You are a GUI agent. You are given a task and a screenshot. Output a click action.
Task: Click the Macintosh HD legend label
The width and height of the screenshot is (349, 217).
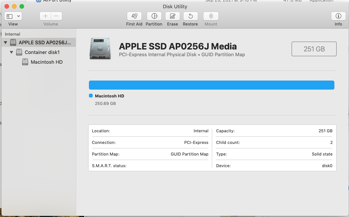pyautogui.click(x=110, y=96)
